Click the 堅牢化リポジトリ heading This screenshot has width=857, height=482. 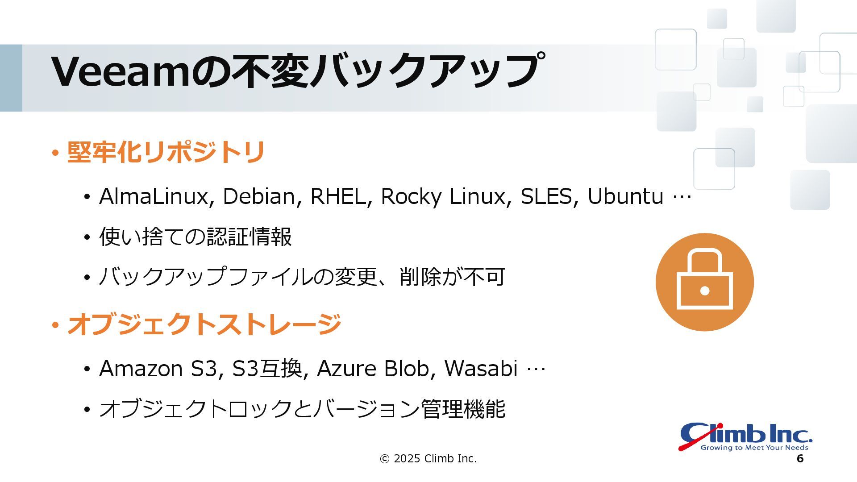pyautogui.click(x=166, y=152)
